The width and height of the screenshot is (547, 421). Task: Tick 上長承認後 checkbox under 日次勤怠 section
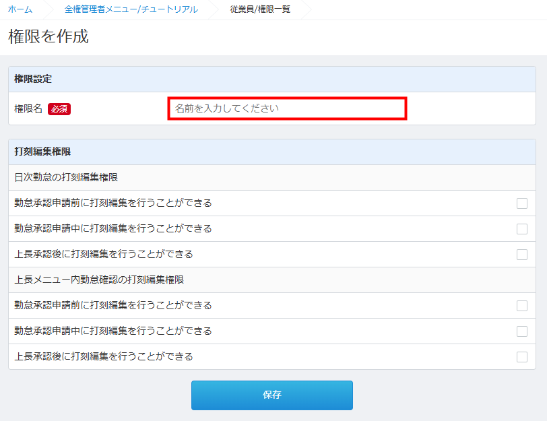(522, 255)
